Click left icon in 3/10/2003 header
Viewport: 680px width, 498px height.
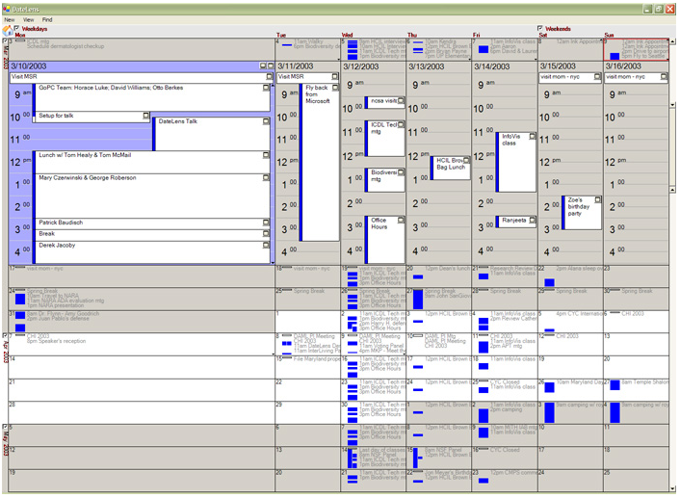263,66
